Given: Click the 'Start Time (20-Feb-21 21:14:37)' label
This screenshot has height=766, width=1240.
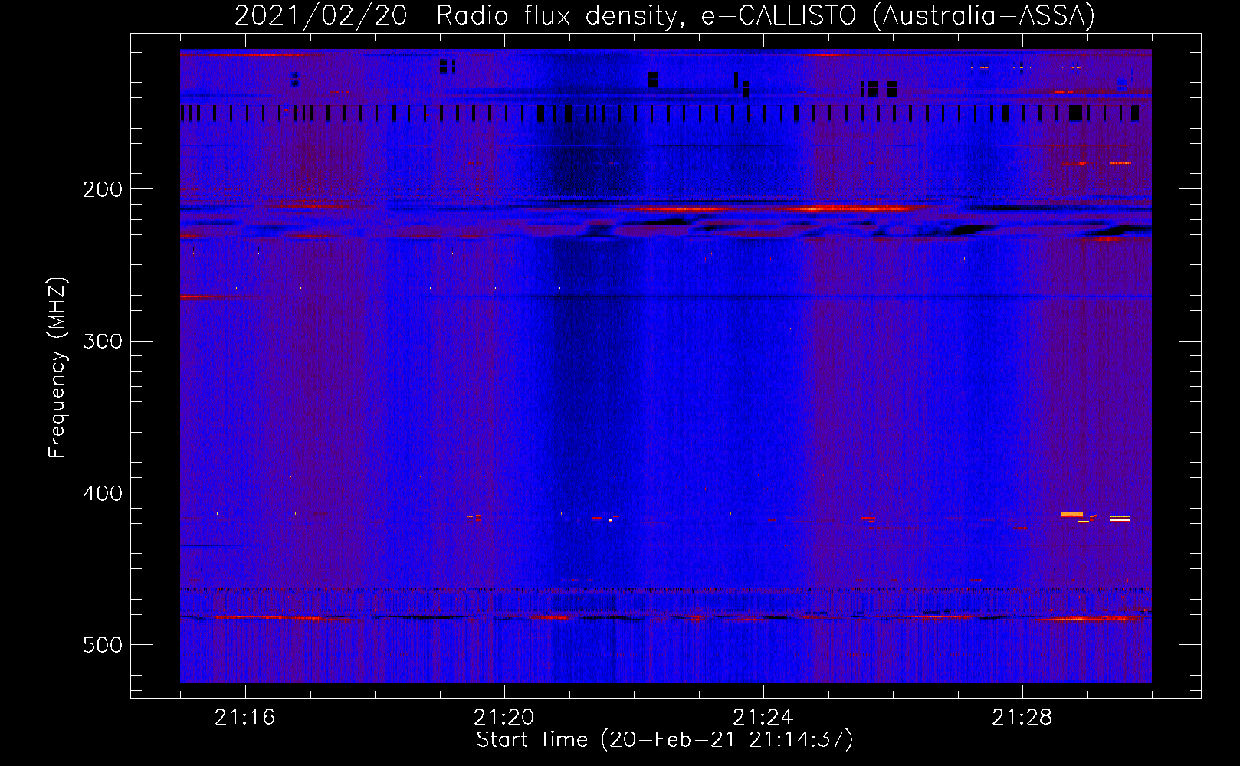Looking at the screenshot, I should 664,740.
